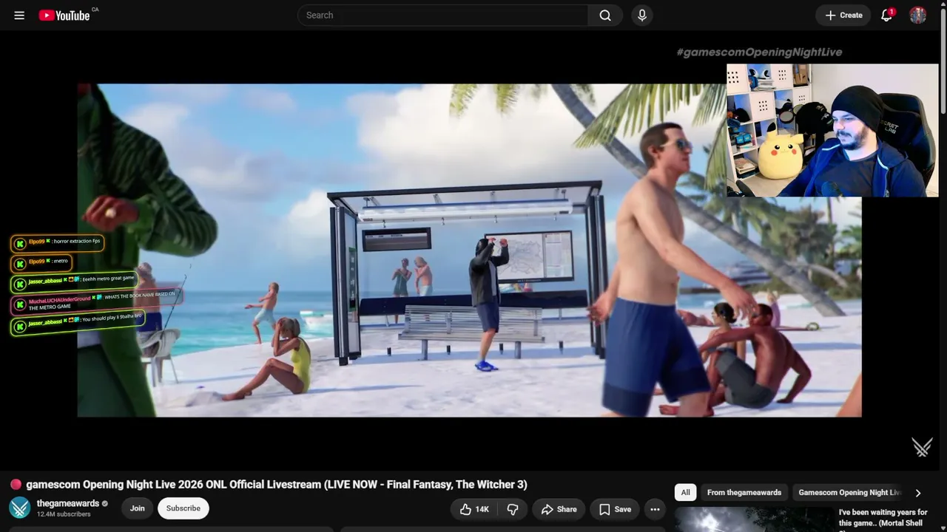Image resolution: width=947 pixels, height=532 pixels.
Task: Join the thegameawards channel membership
Action: tap(138, 508)
